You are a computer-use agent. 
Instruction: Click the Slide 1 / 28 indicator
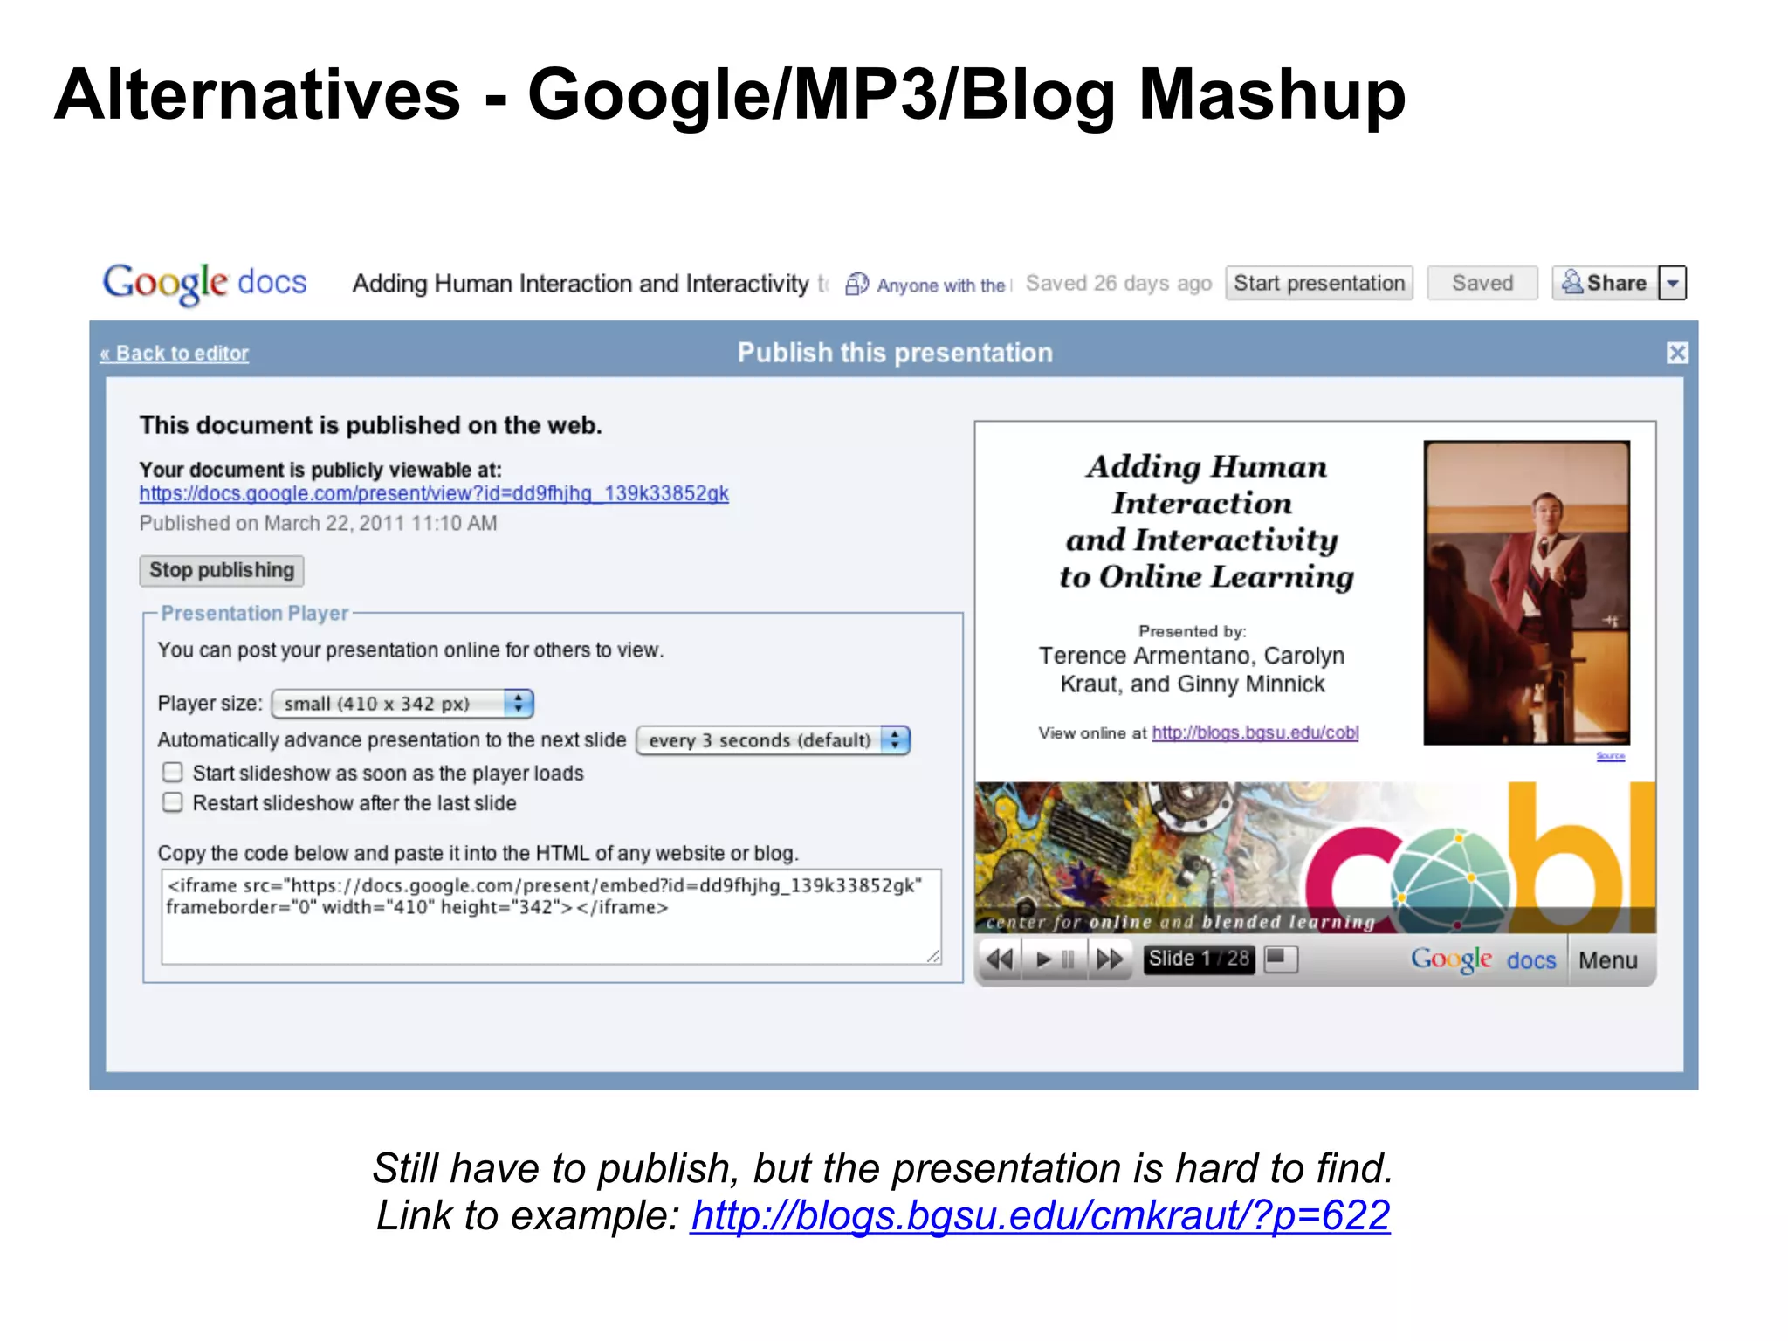[1199, 959]
